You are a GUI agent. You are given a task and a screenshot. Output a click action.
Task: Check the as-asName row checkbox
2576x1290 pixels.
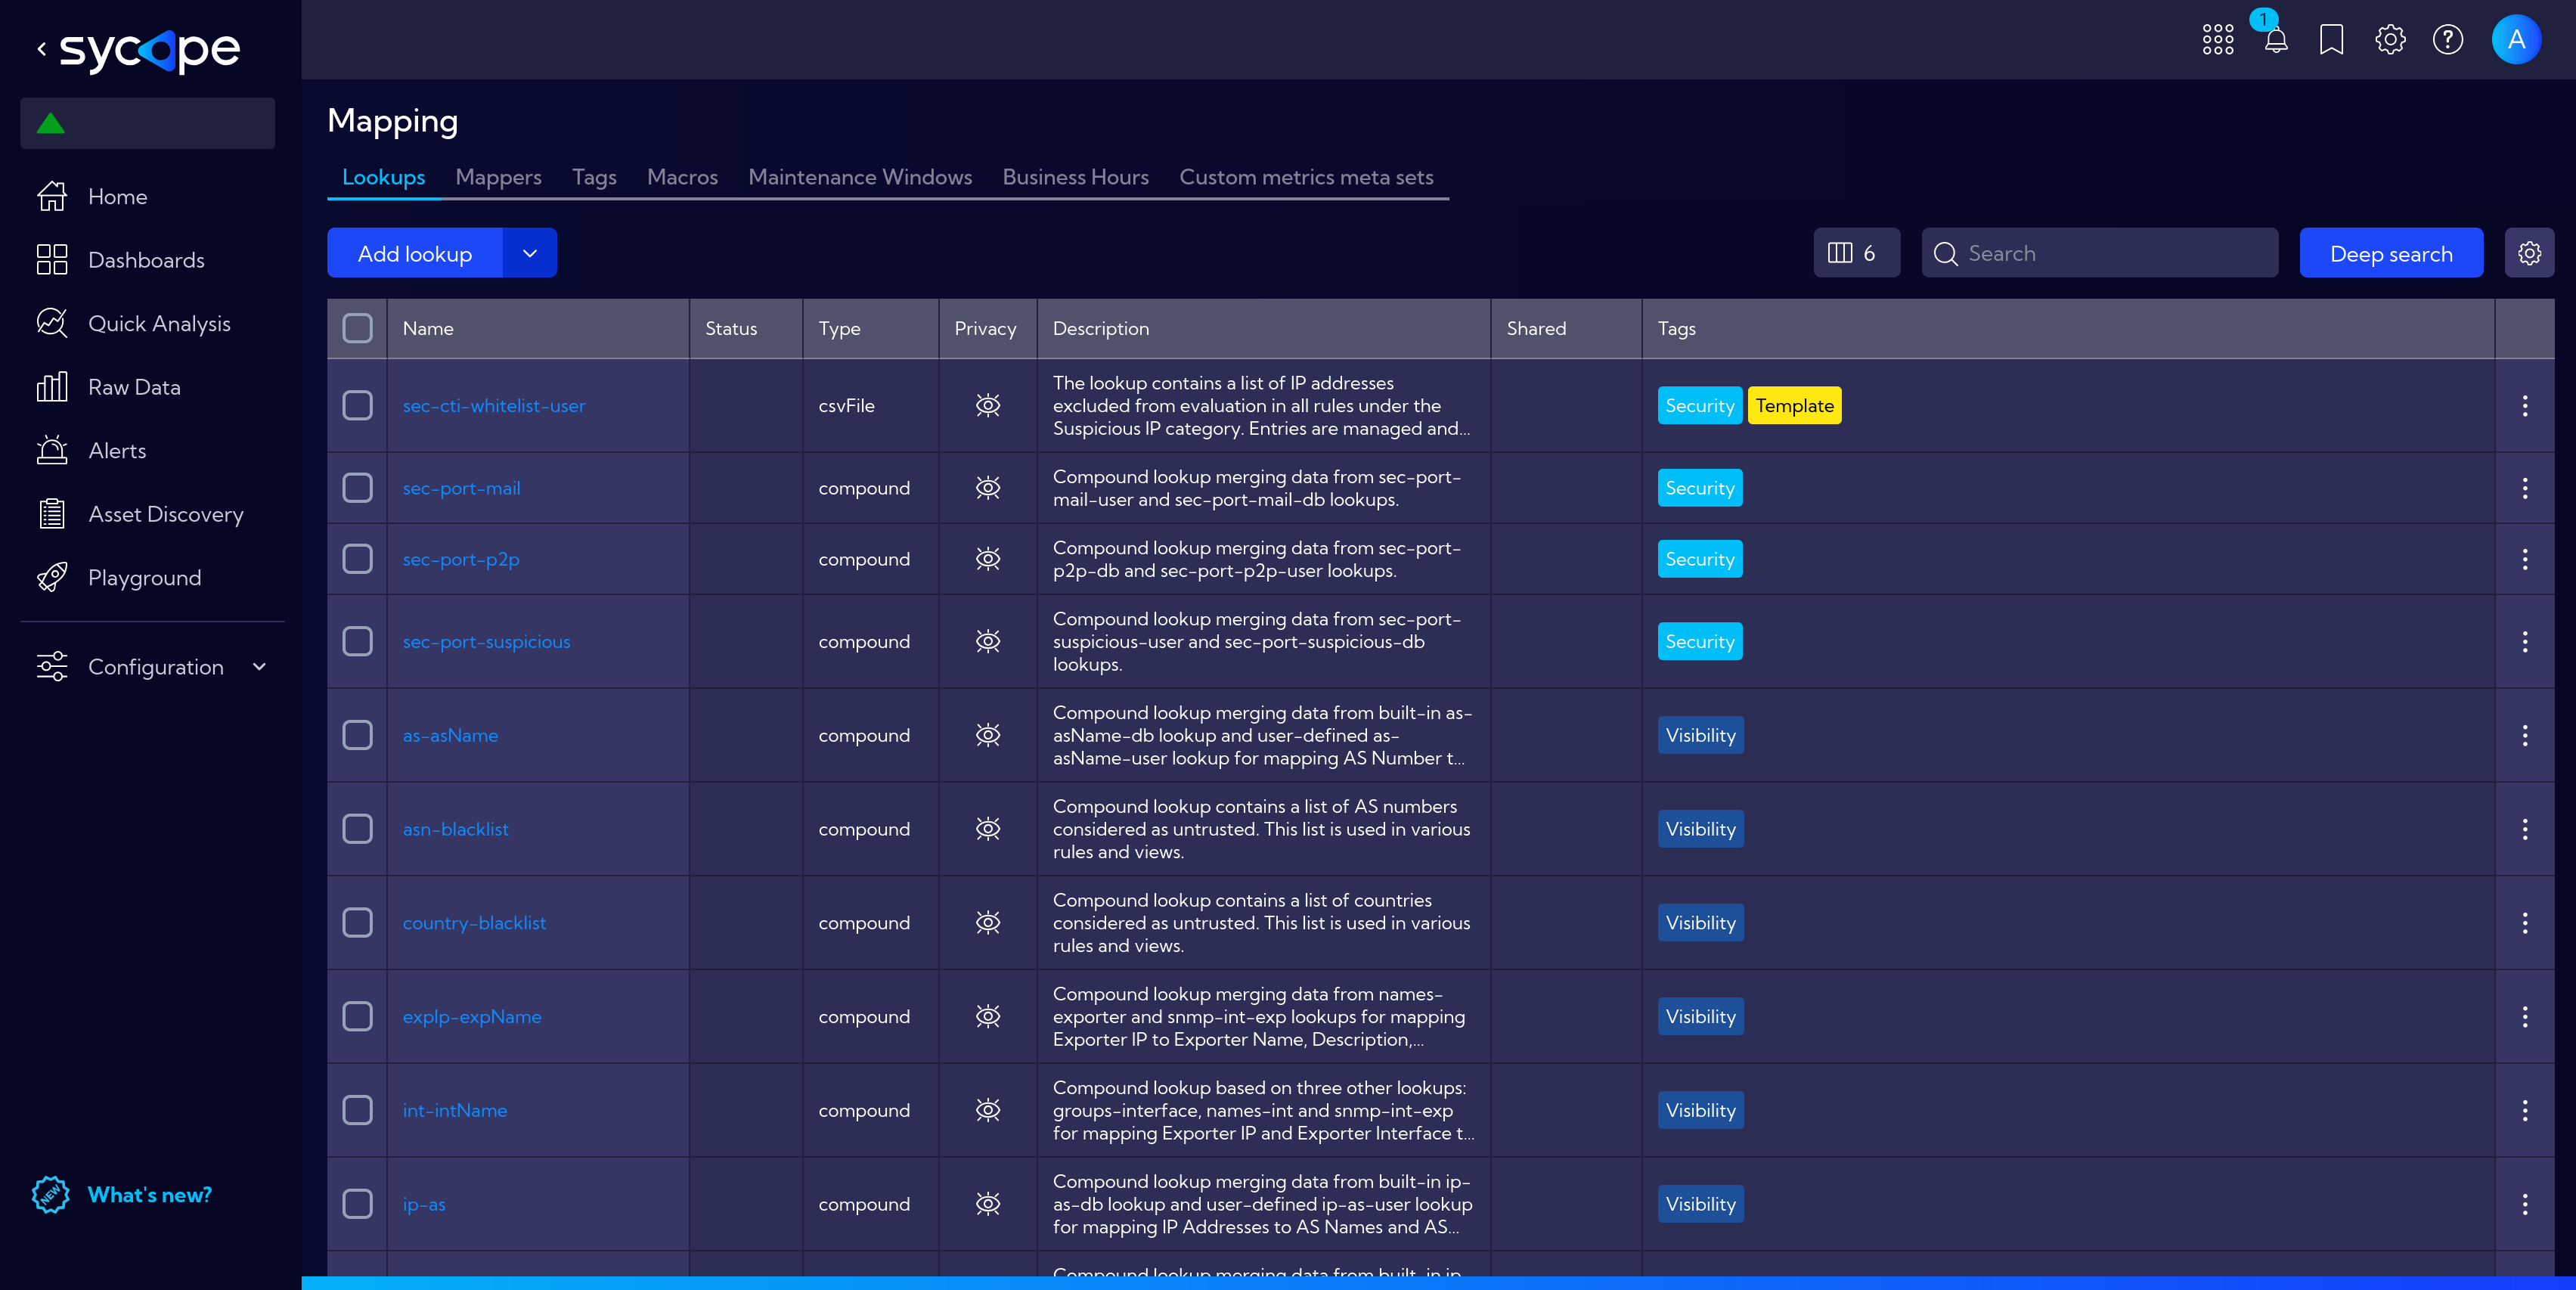[x=357, y=735]
